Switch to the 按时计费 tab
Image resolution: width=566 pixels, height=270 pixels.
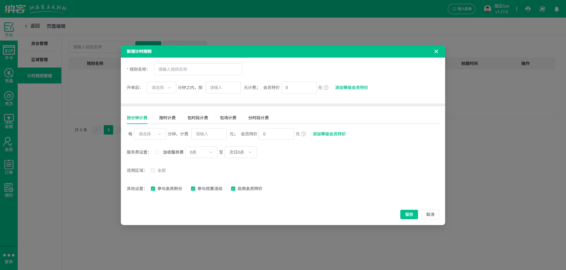pos(167,118)
